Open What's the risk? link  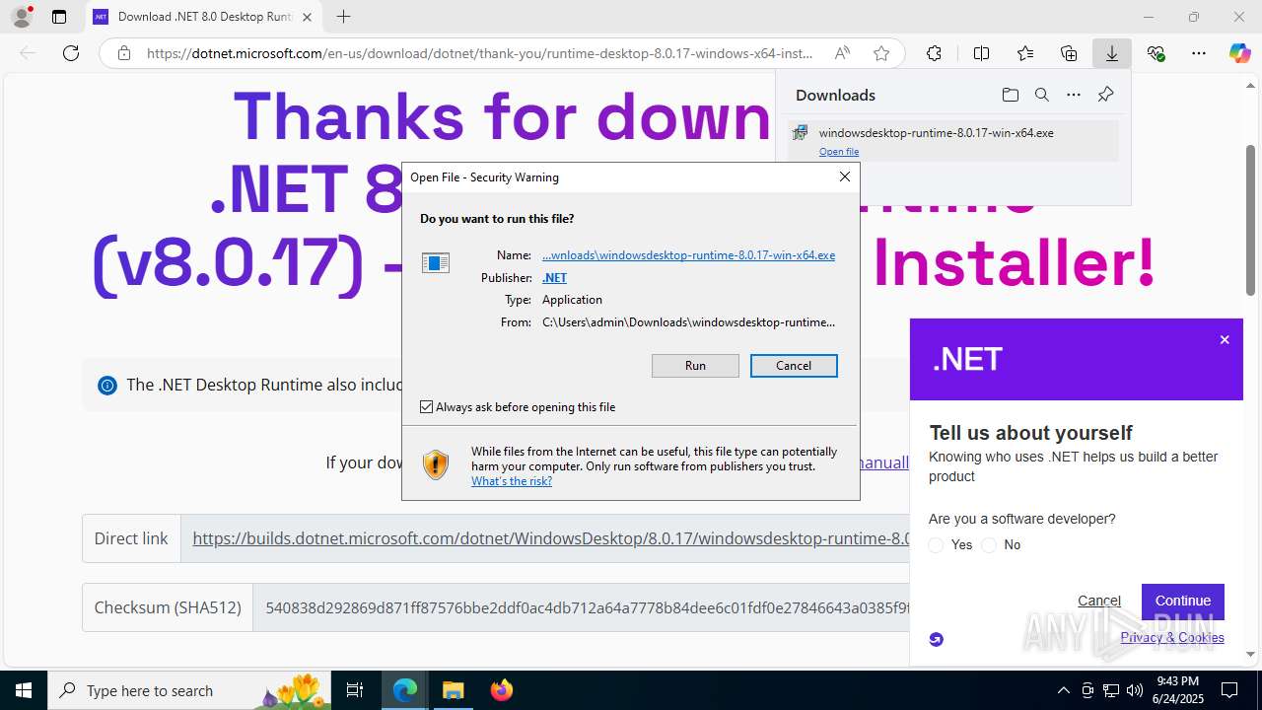(x=512, y=481)
